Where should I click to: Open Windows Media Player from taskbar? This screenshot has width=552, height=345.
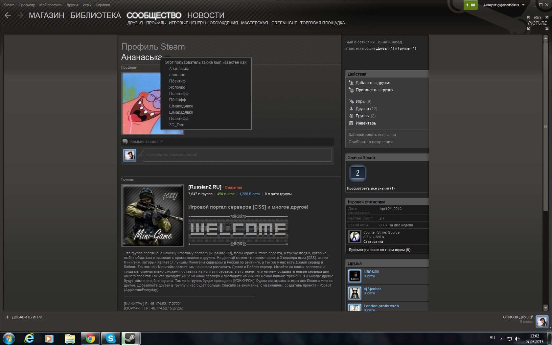[49, 338]
